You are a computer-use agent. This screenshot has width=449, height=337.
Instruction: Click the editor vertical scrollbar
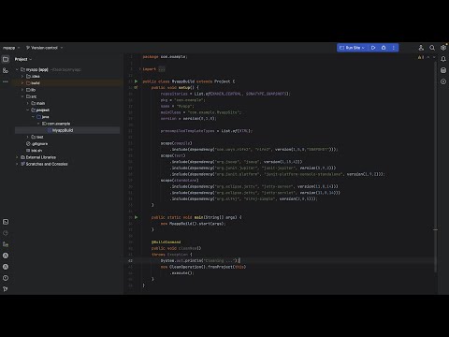click(x=435, y=166)
